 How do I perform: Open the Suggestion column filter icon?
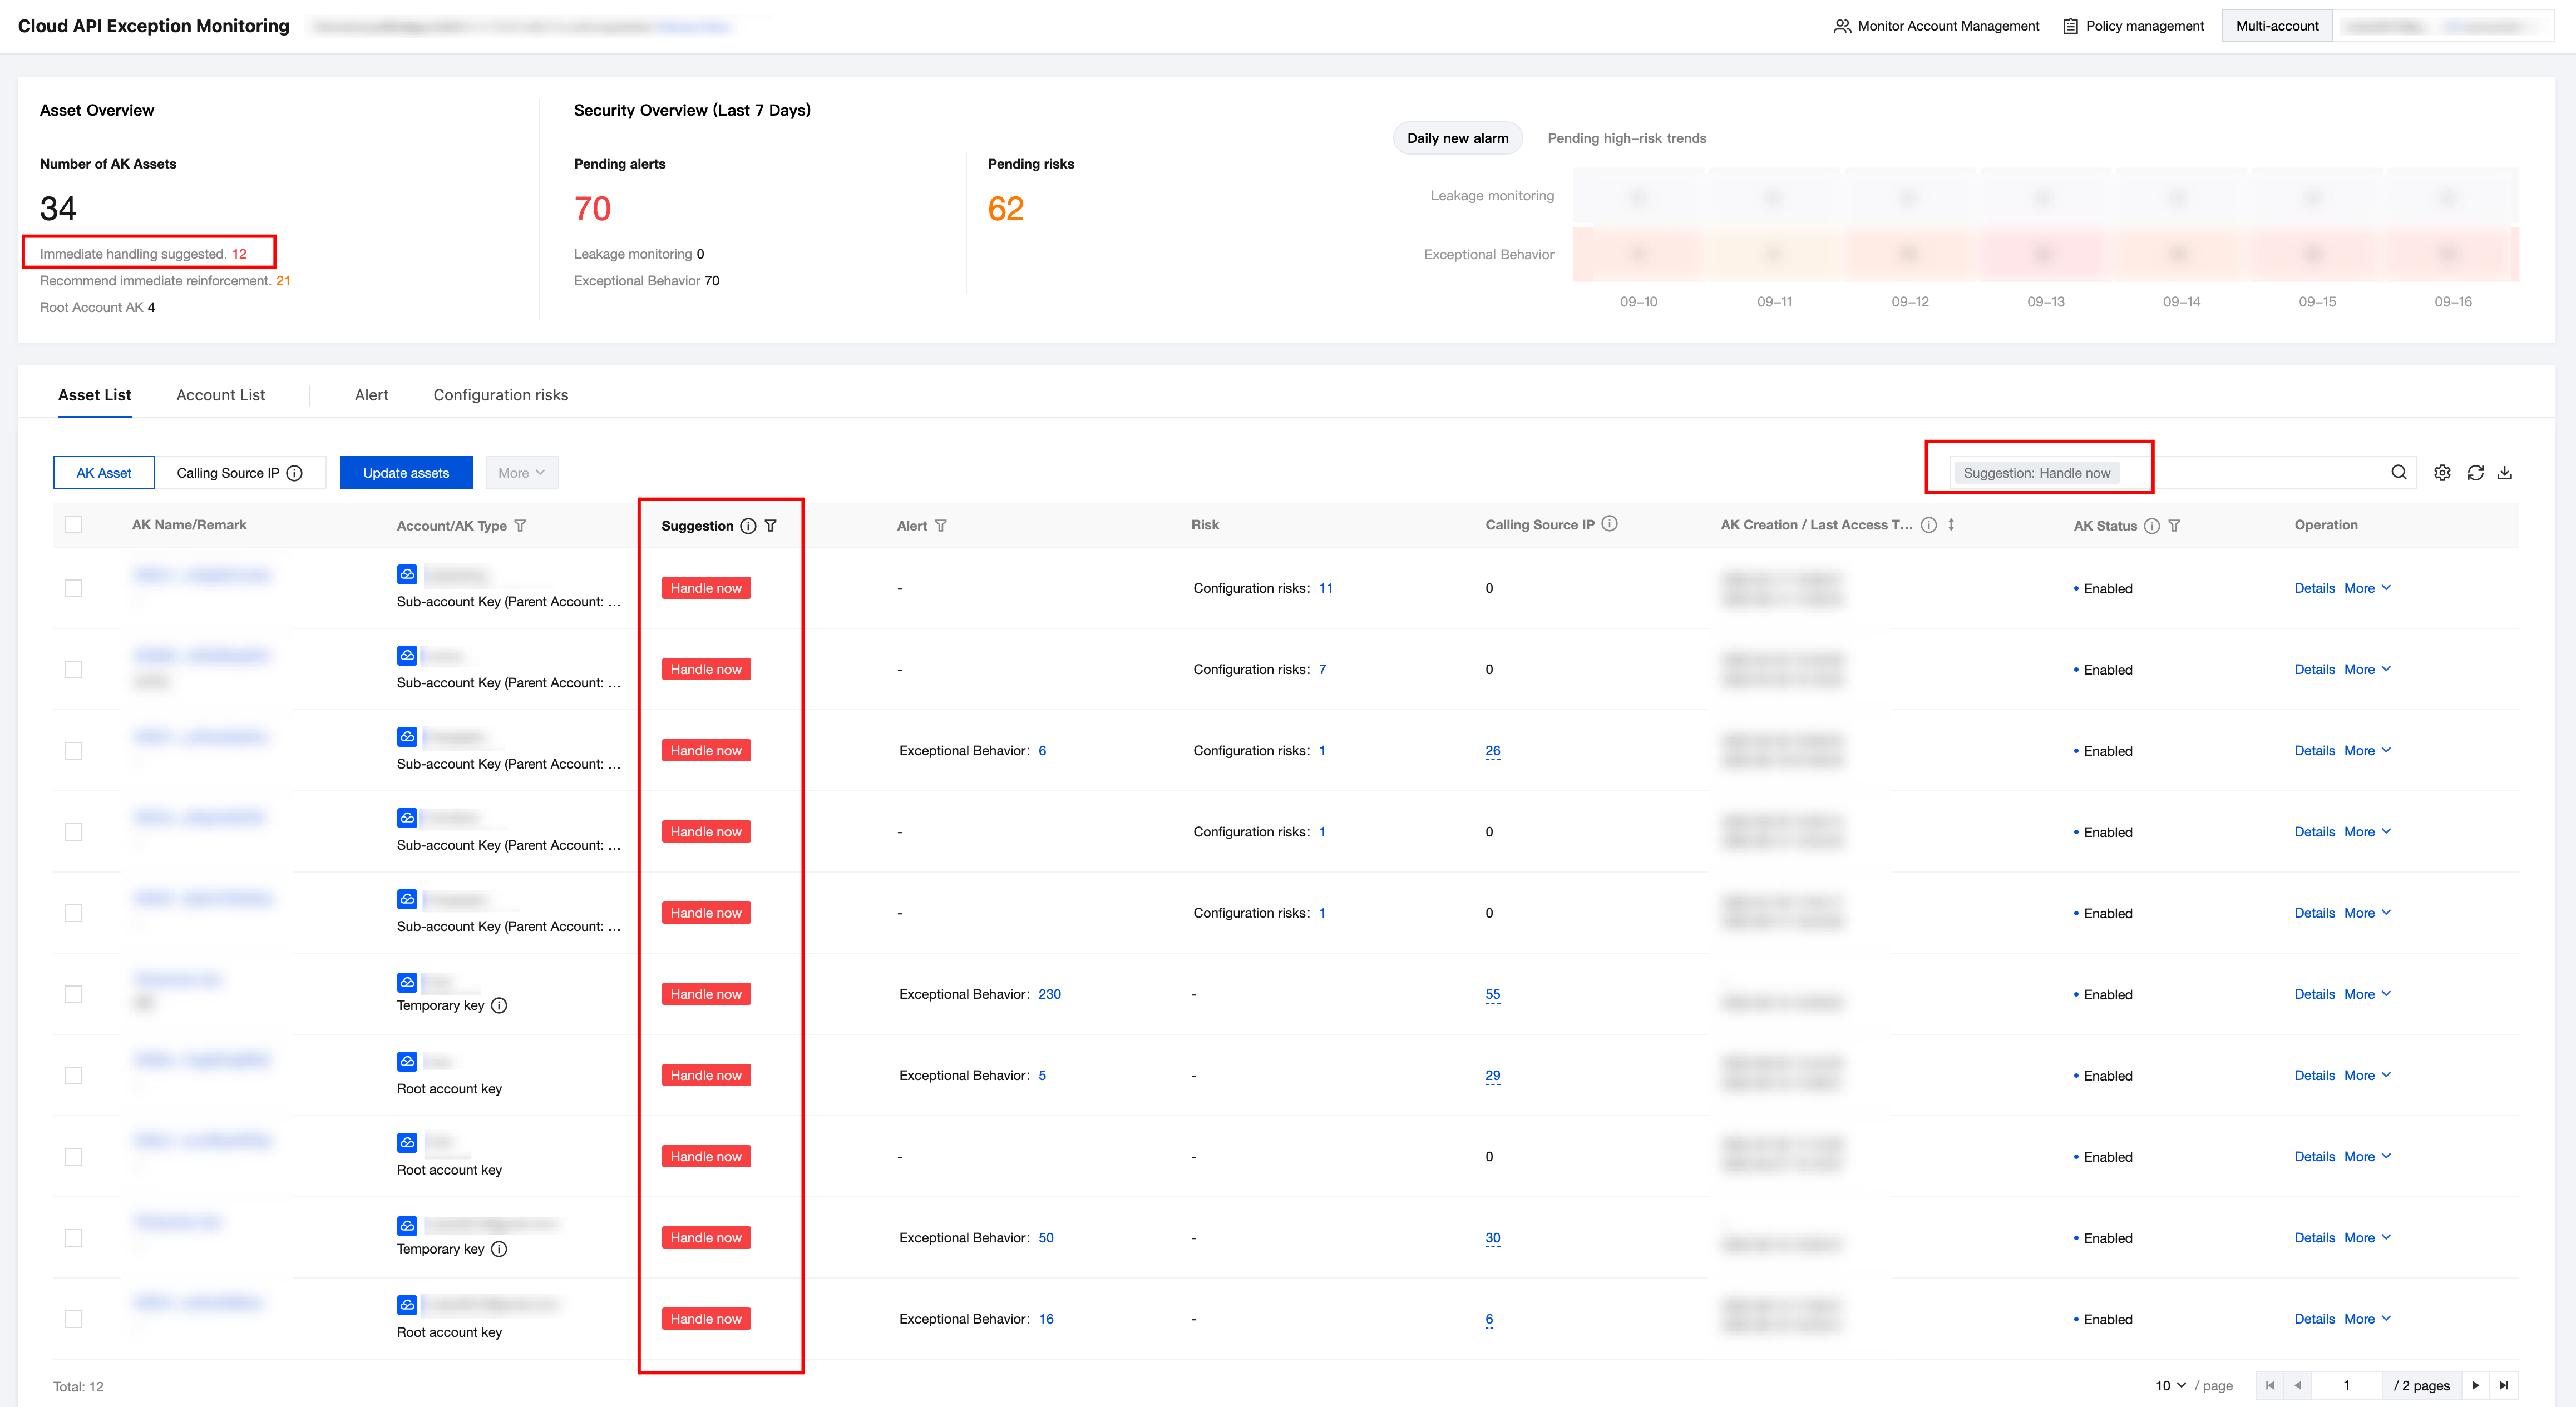[x=771, y=526]
